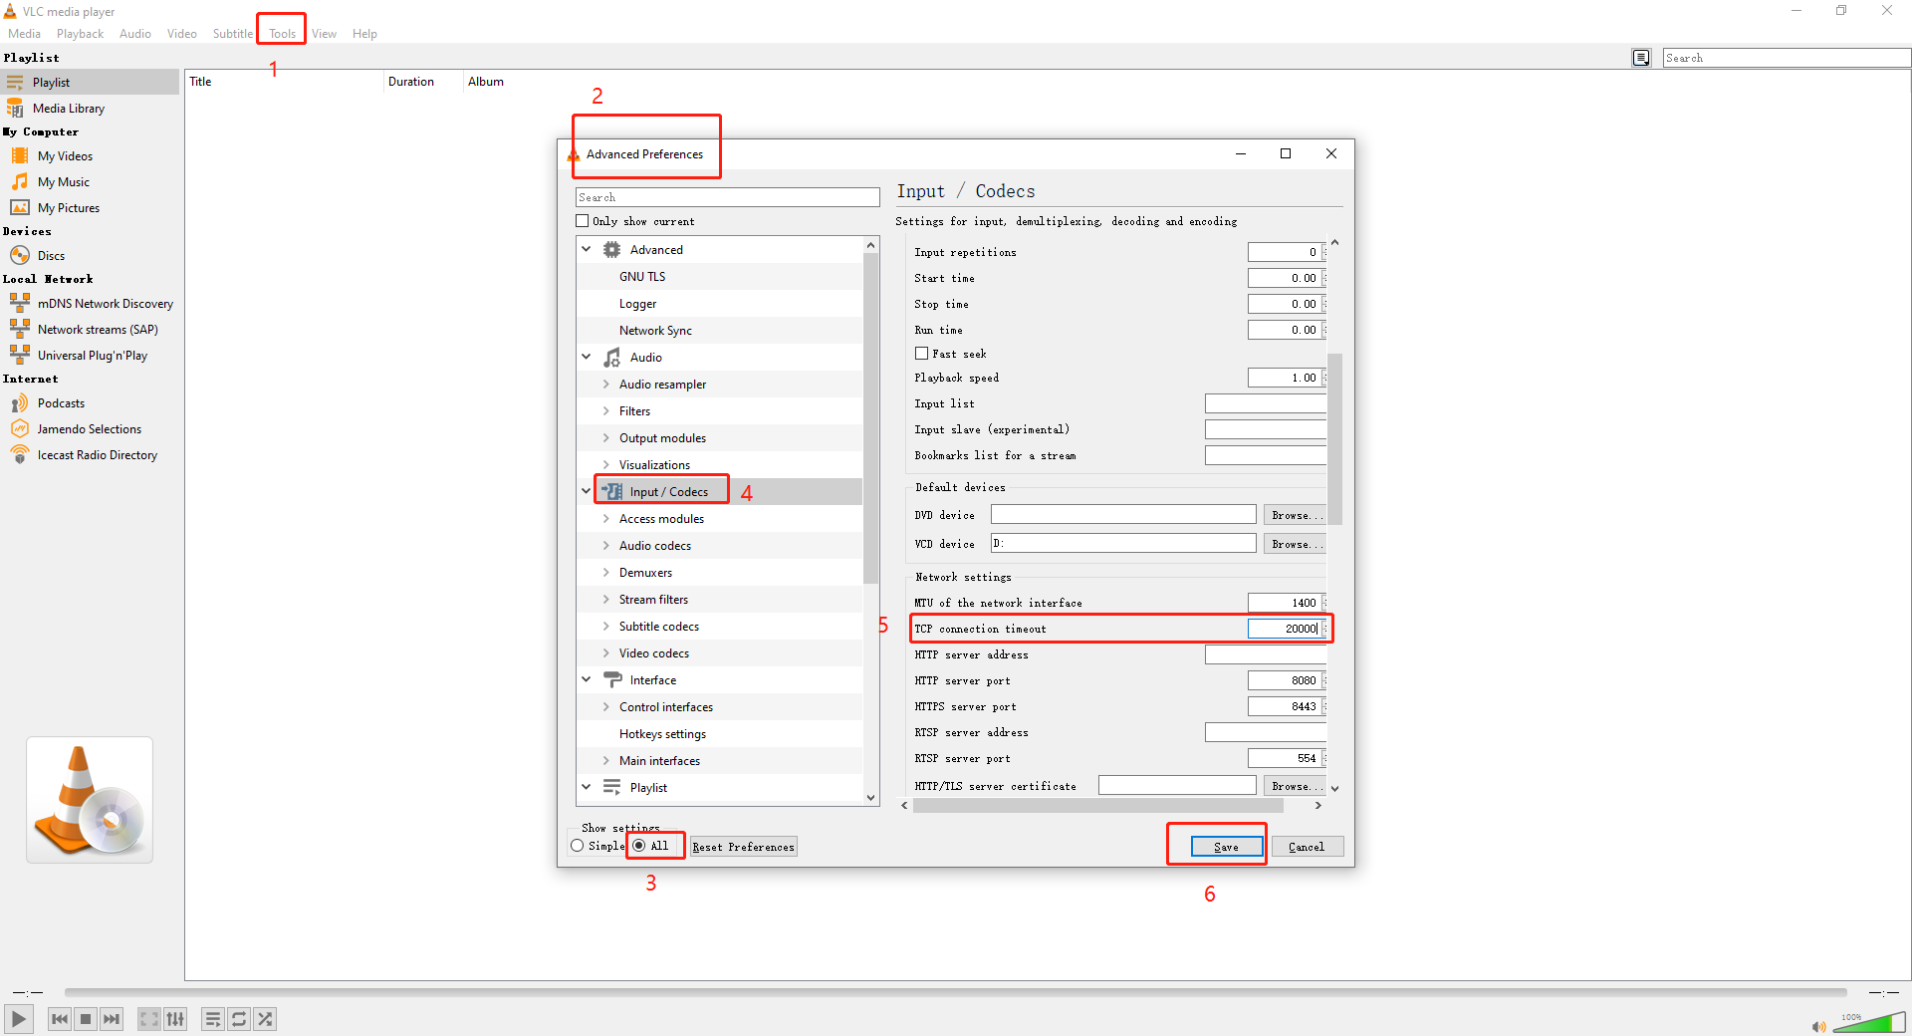Toggle the playlist view icon
This screenshot has width=1912, height=1036.
213,1018
